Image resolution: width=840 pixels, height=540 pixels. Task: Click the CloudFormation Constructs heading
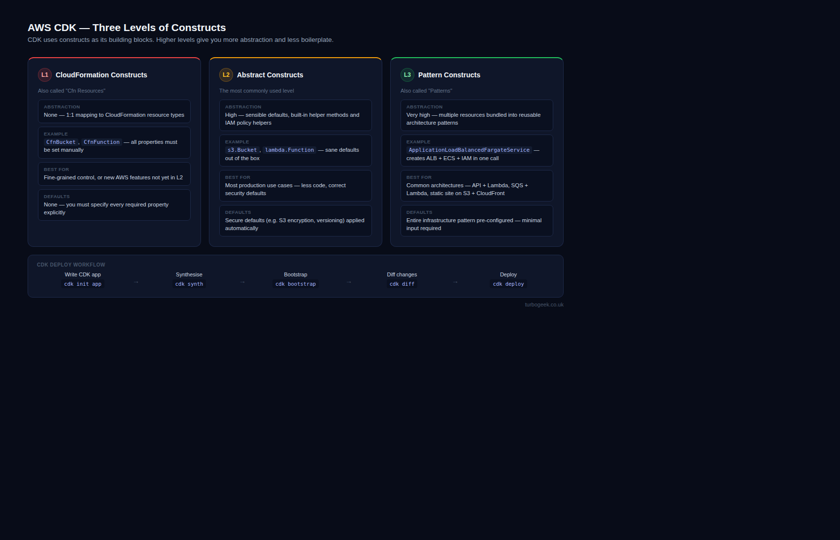pyautogui.click(x=101, y=75)
